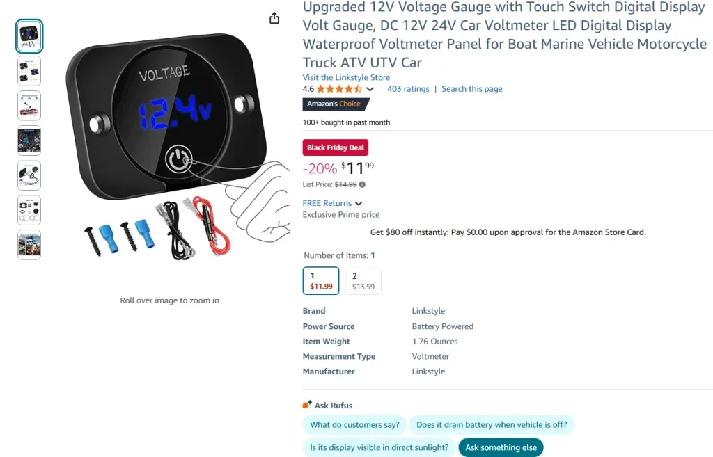Image resolution: width=713 pixels, height=457 pixels.
Task: View the wiring harness thumbnail image
Action: 29,106
